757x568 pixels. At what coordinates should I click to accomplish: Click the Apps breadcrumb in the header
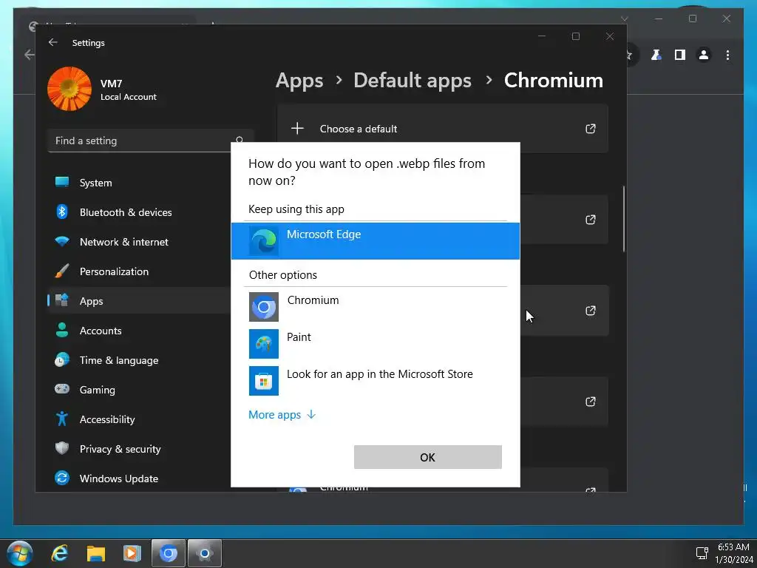(x=299, y=81)
